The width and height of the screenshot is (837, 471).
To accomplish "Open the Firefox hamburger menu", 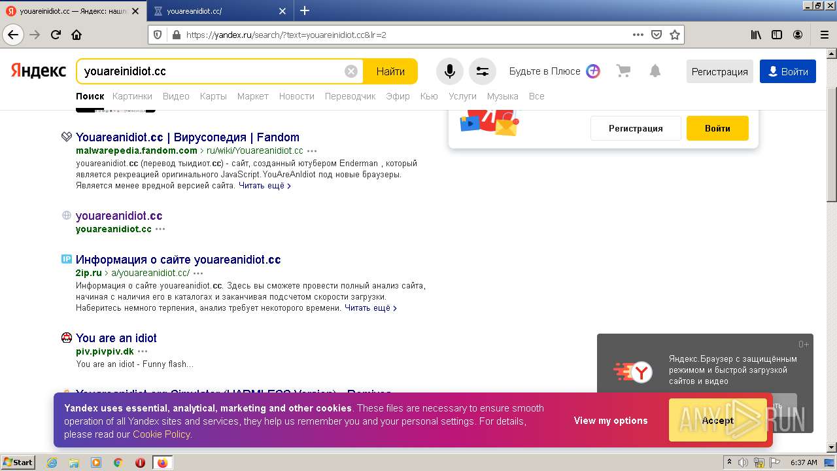I will (x=824, y=35).
